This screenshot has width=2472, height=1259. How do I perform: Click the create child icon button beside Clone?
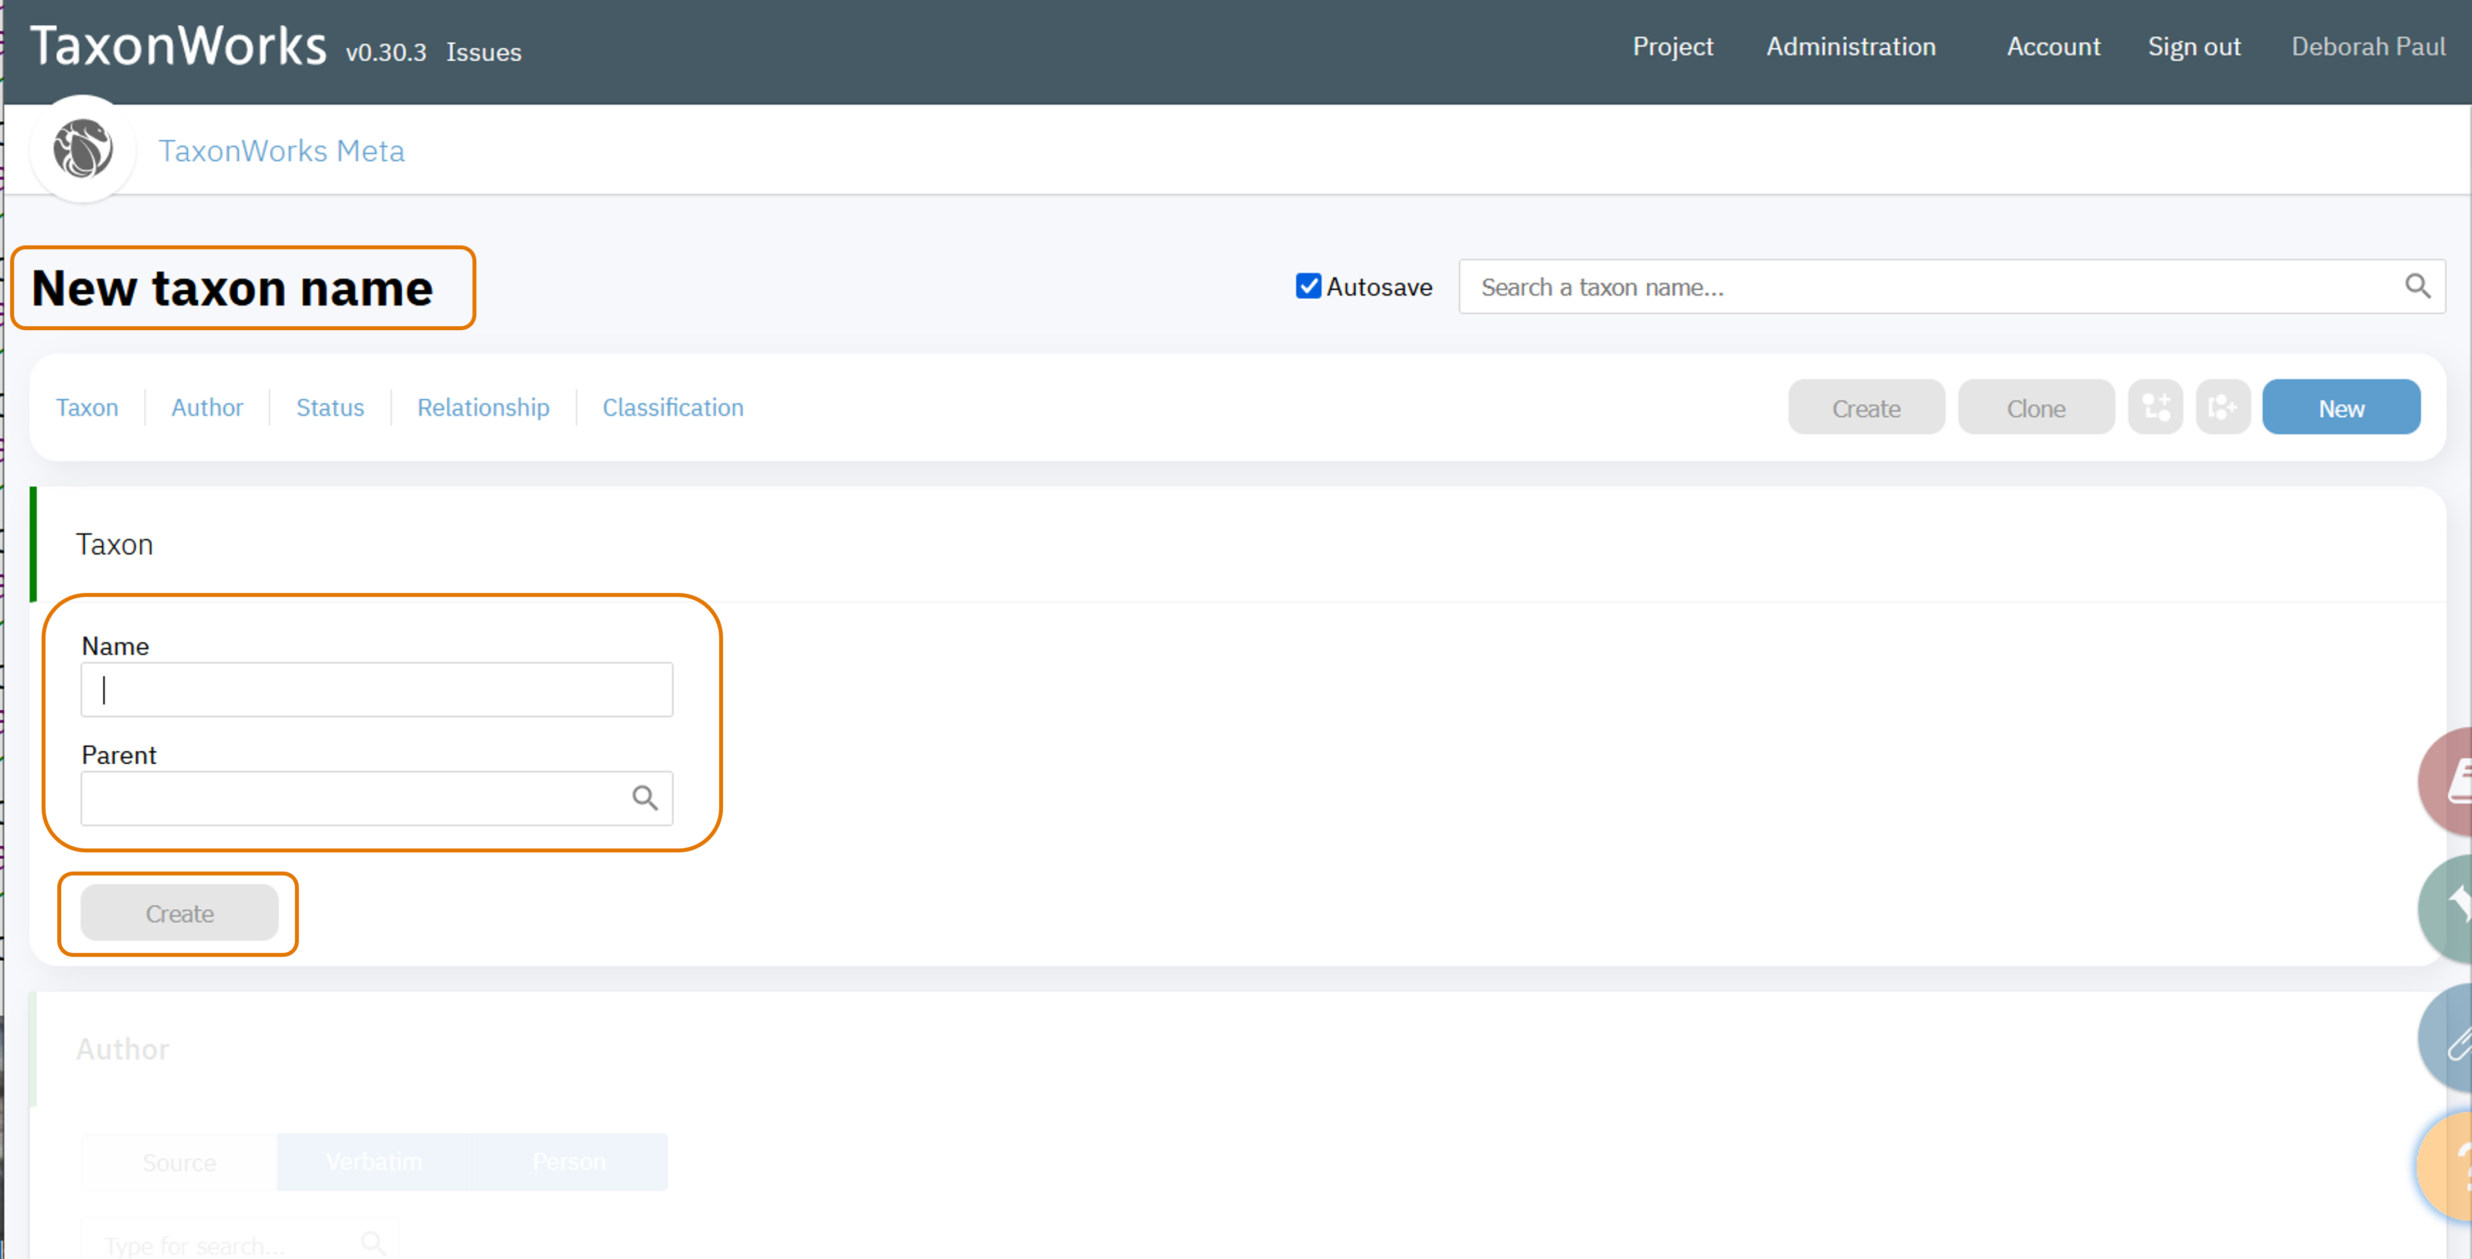pos(2155,408)
